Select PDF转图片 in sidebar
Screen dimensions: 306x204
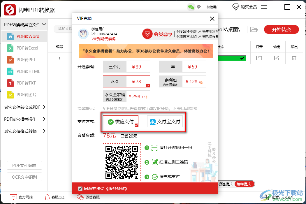(24, 95)
